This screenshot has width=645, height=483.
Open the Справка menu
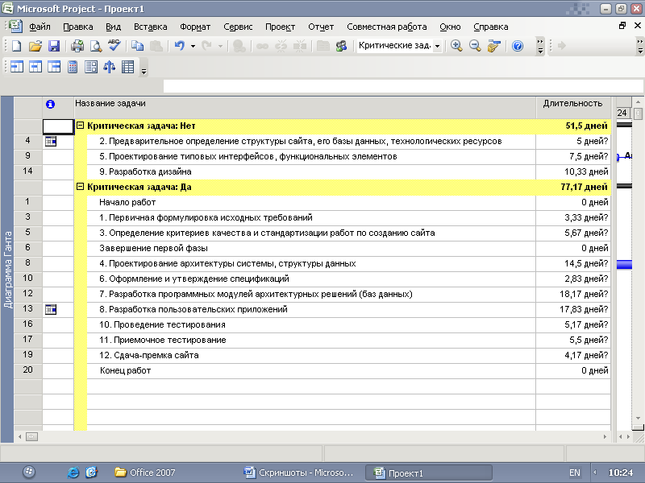click(x=491, y=27)
